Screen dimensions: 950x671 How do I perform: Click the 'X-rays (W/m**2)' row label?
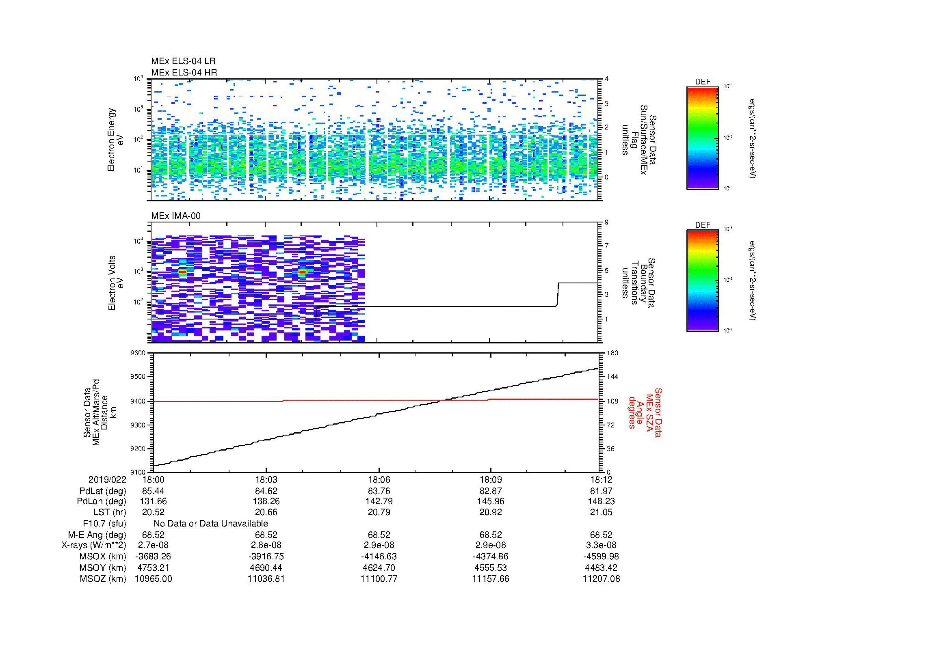pos(94,545)
